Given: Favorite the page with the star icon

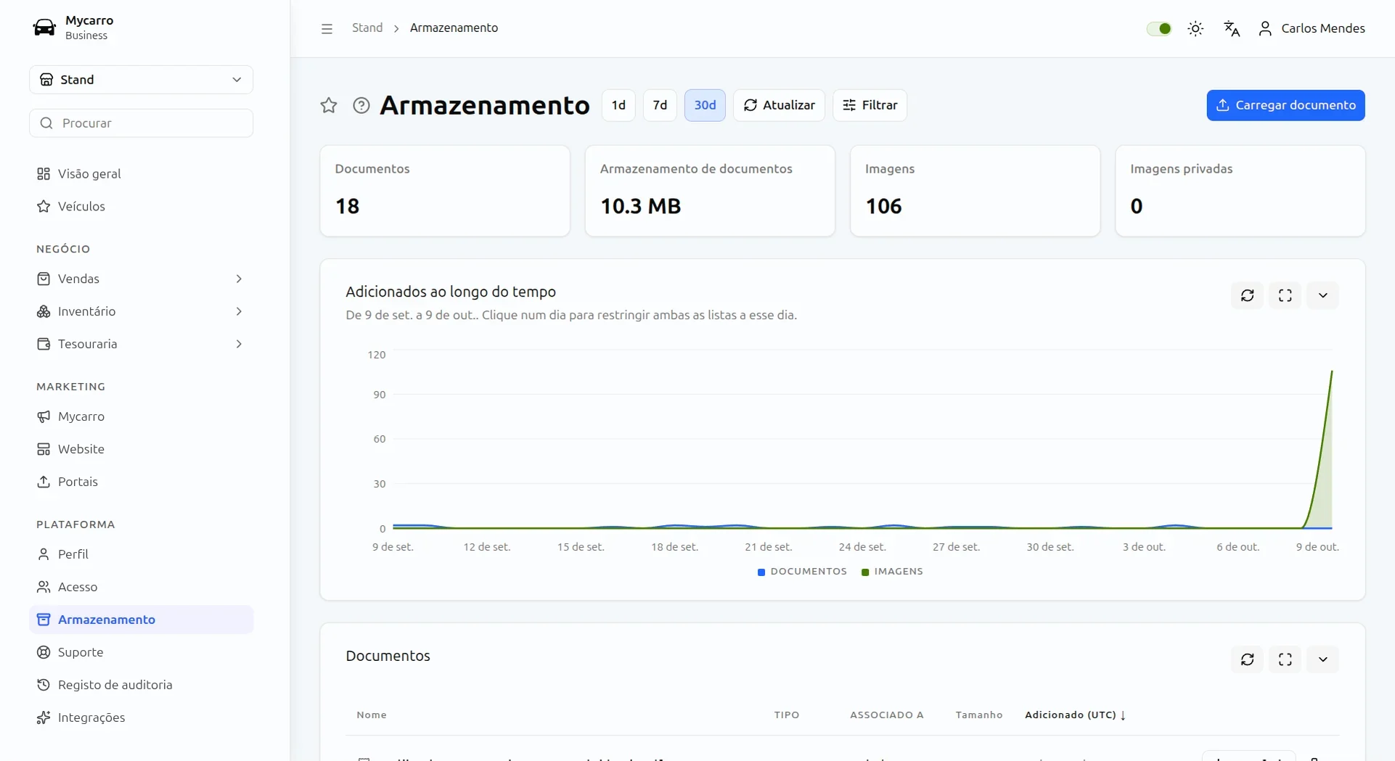Looking at the screenshot, I should (329, 105).
